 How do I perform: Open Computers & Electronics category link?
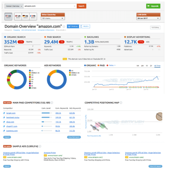coord(46,30)
